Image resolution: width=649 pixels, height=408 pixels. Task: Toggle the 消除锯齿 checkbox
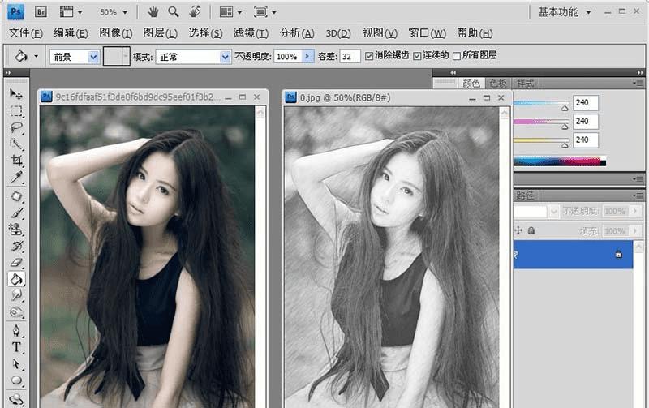tap(370, 56)
